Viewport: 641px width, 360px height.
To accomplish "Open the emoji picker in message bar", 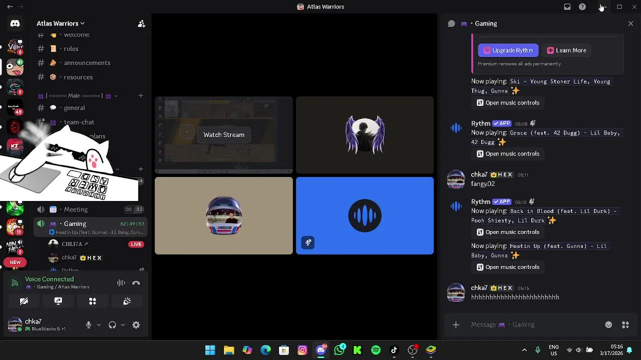I will point(608,325).
